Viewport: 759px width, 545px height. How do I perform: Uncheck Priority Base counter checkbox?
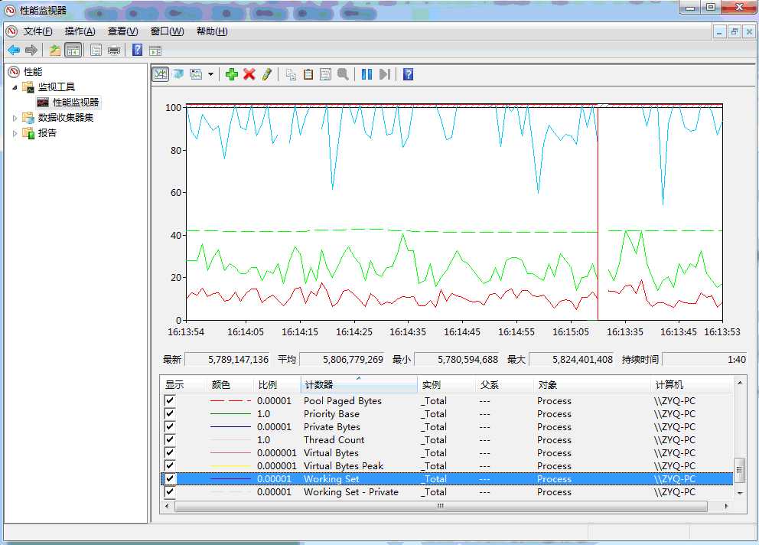click(x=169, y=413)
